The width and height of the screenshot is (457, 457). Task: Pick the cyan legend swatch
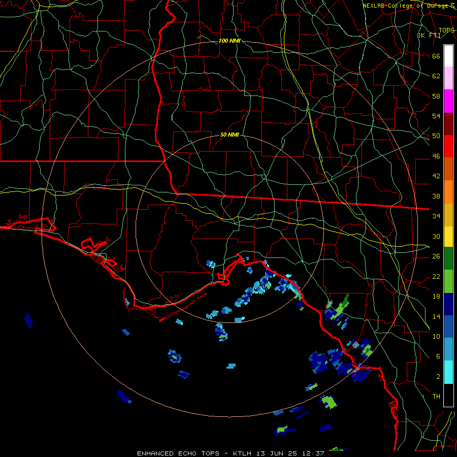[x=448, y=372]
